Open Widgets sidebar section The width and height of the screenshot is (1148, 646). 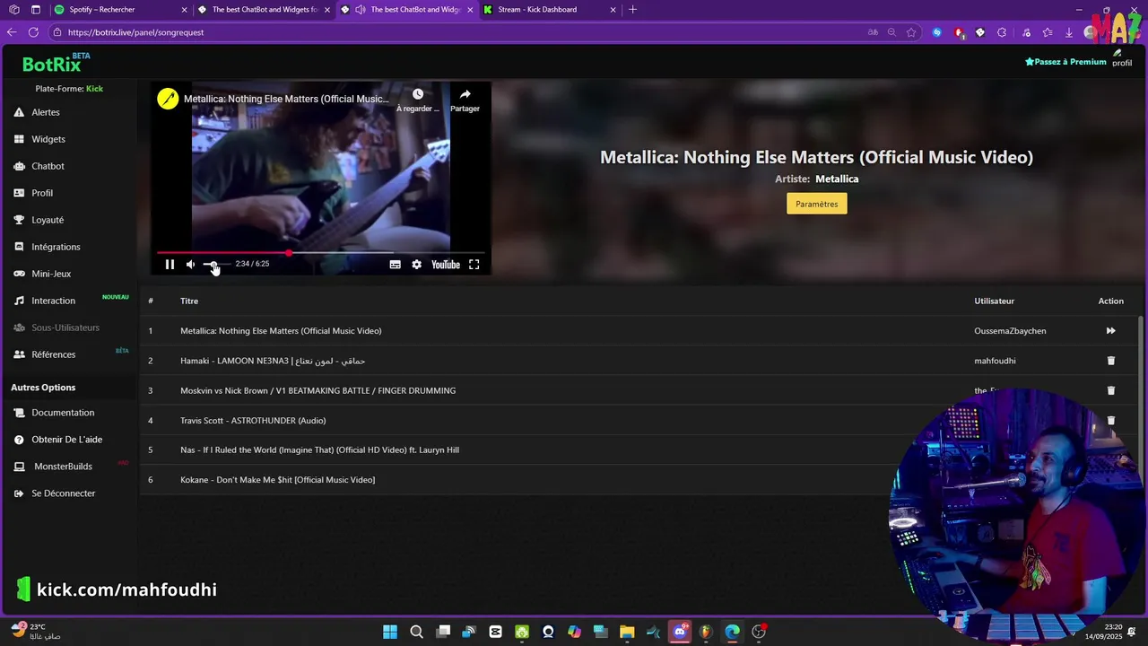pos(48,139)
